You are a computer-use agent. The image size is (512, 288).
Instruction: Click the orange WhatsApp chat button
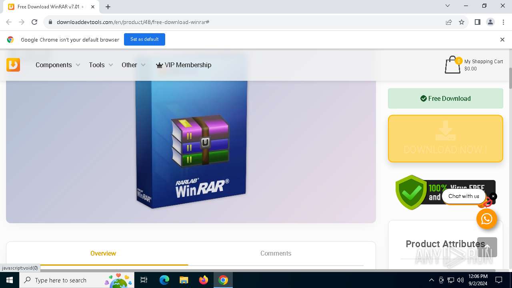(x=487, y=219)
